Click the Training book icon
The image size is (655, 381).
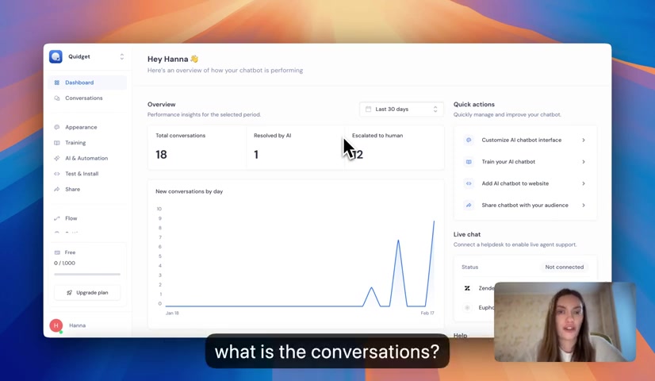tap(57, 143)
